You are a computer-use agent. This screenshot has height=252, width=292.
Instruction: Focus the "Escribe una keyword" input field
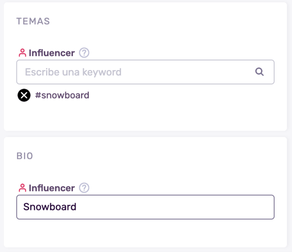click(x=145, y=72)
